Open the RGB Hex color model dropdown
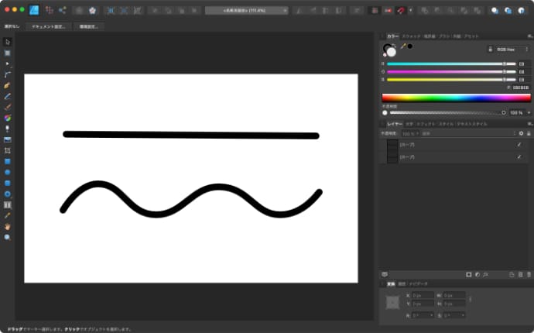 (x=509, y=48)
